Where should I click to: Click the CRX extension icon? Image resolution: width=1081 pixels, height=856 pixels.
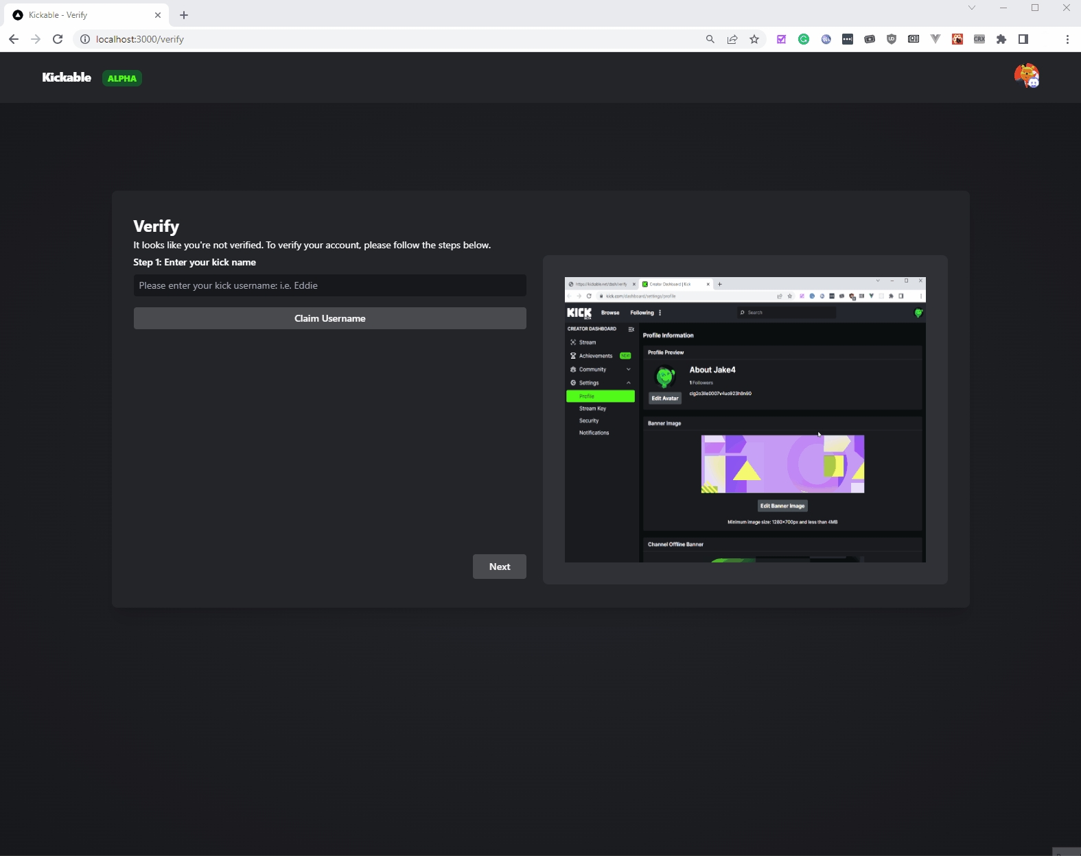coord(979,39)
